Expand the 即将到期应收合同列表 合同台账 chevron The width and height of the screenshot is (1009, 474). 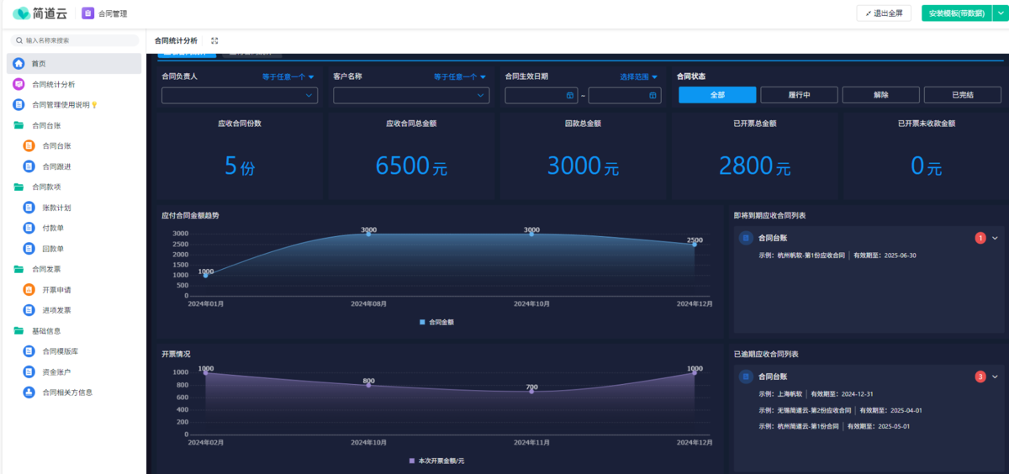[996, 238]
